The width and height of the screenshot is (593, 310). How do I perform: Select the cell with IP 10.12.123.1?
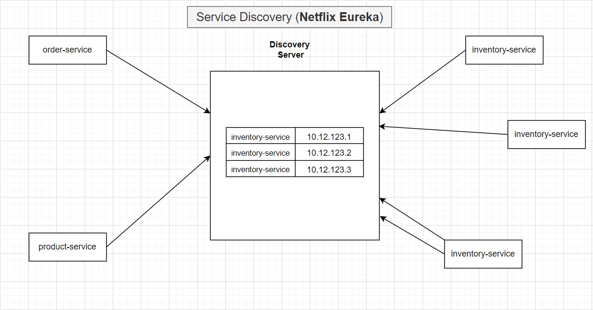pyautogui.click(x=329, y=136)
